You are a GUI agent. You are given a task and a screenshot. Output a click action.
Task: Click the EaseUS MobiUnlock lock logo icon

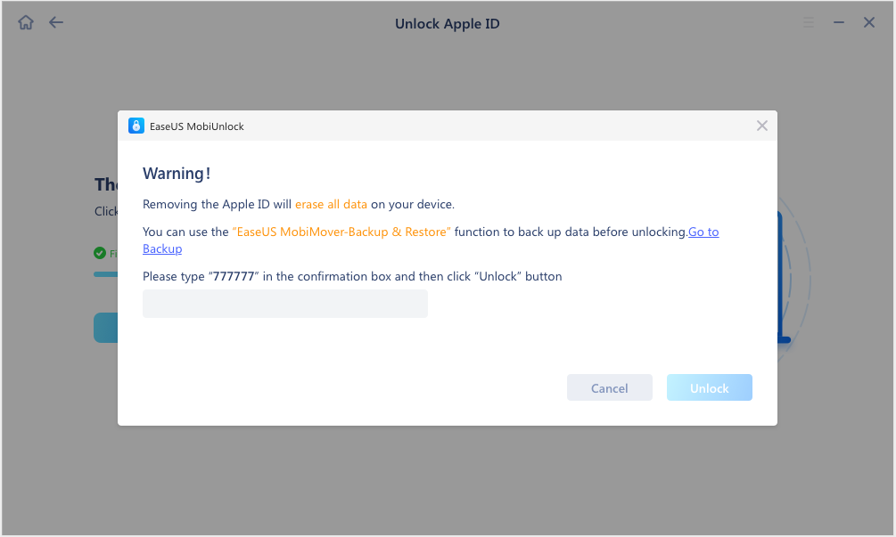pos(136,126)
